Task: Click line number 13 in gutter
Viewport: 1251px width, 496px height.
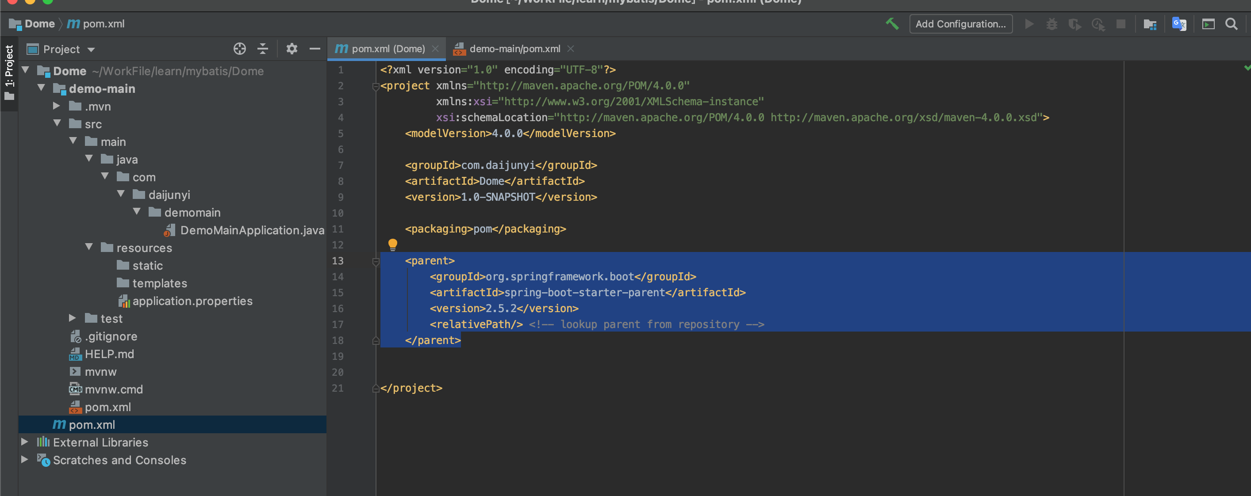Action: pyautogui.click(x=338, y=261)
